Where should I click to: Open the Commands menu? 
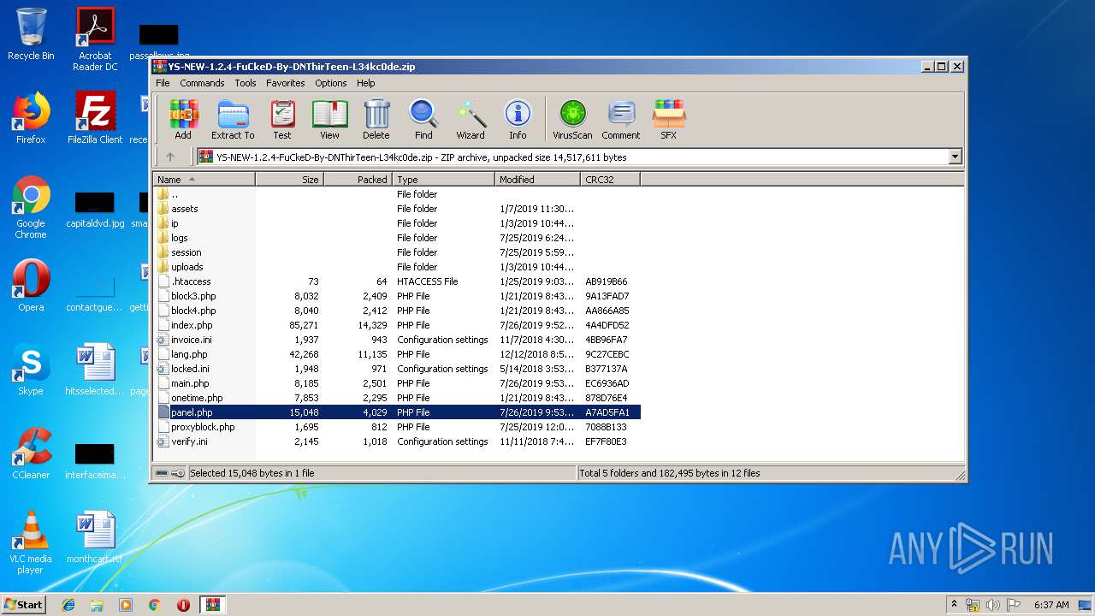click(202, 83)
